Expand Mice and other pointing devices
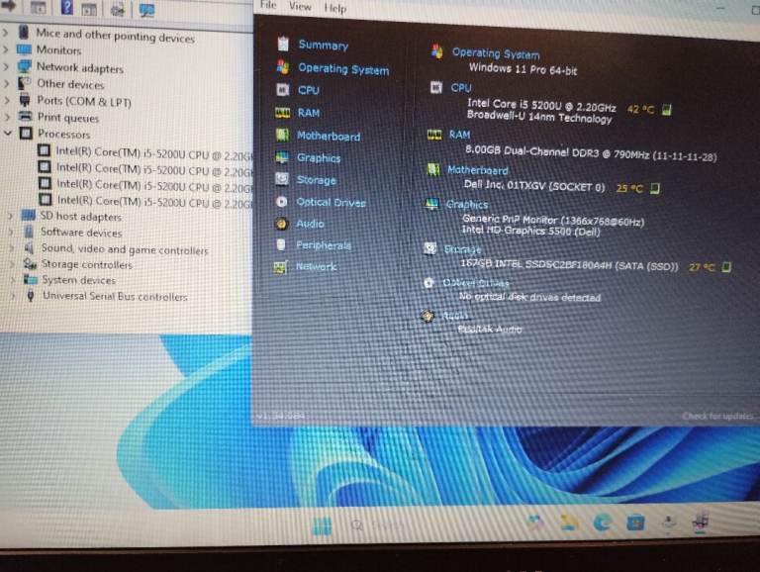This screenshot has height=572, width=760. [6, 33]
